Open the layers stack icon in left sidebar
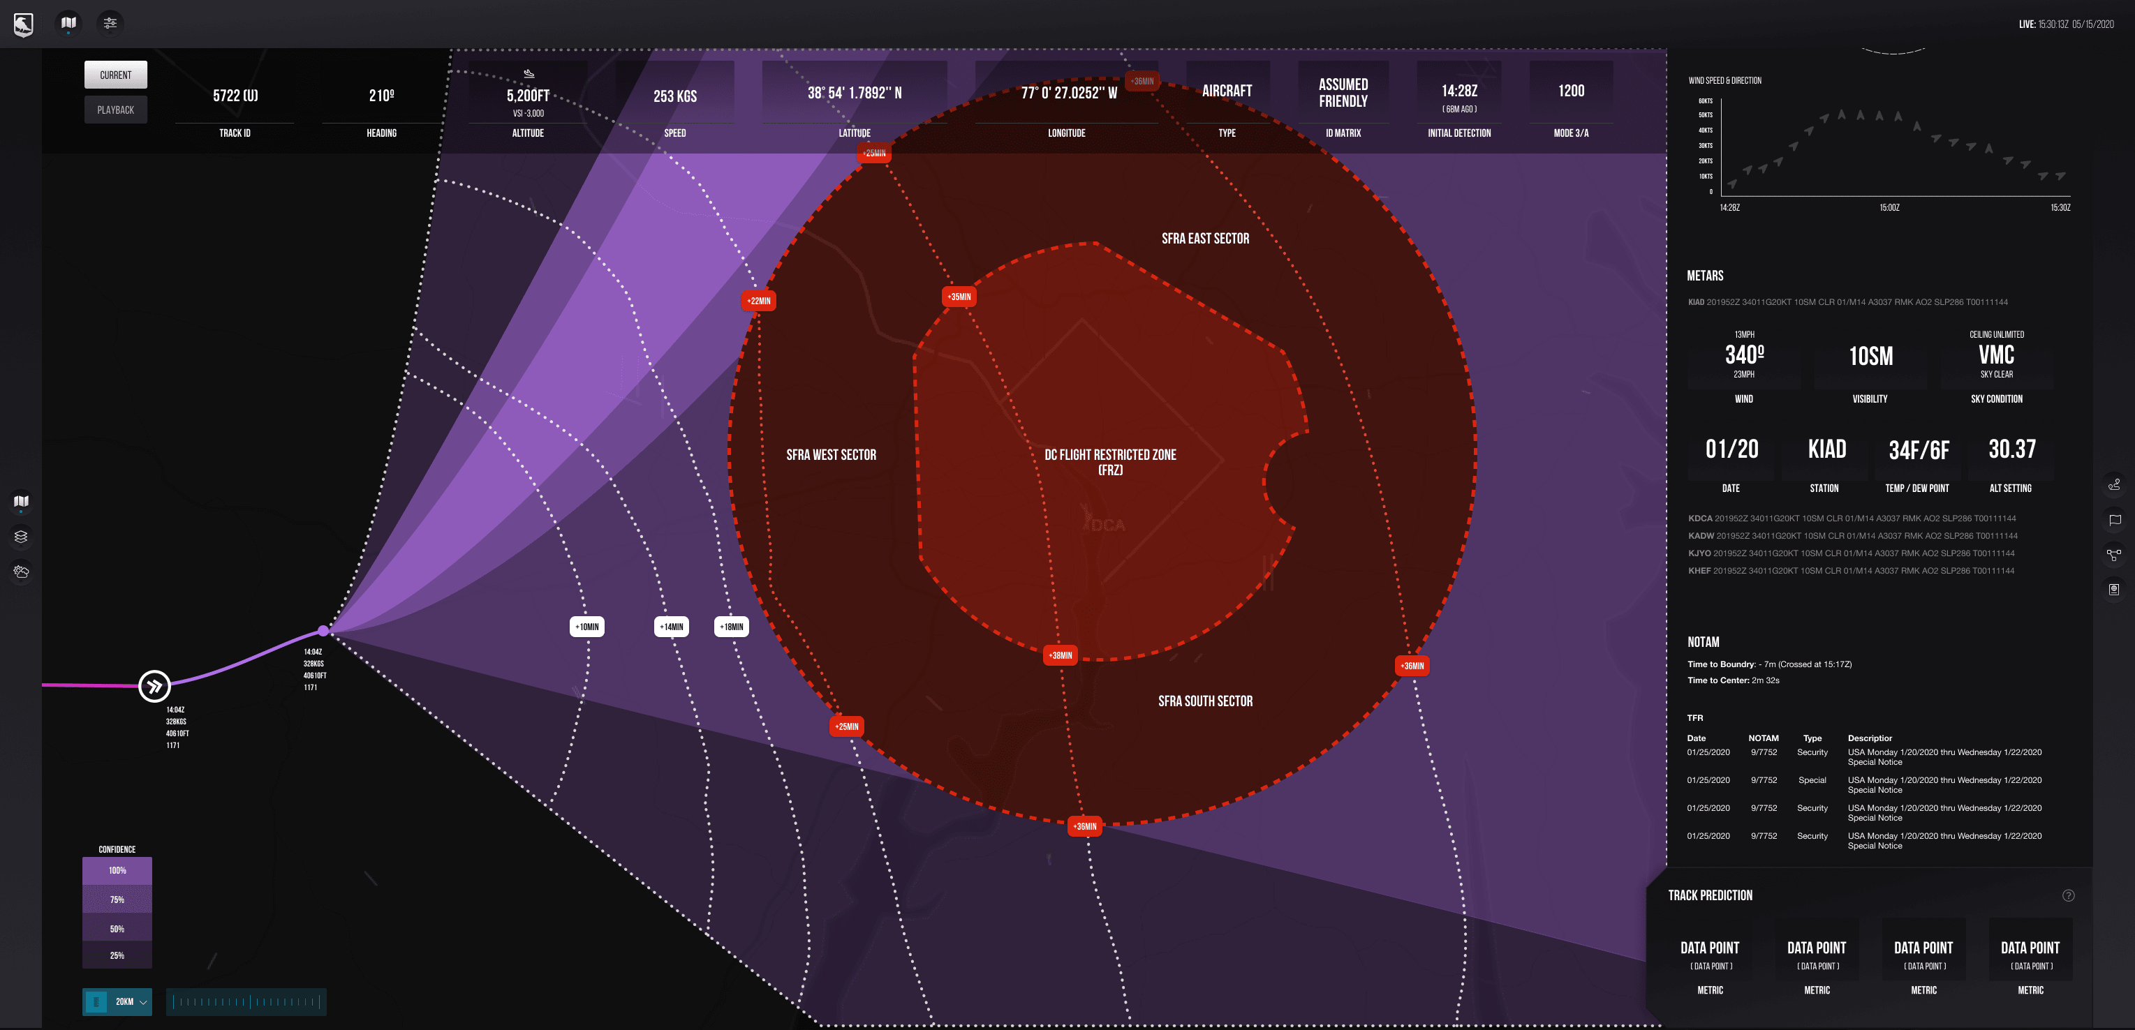The height and width of the screenshot is (1030, 2135). coord(22,537)
